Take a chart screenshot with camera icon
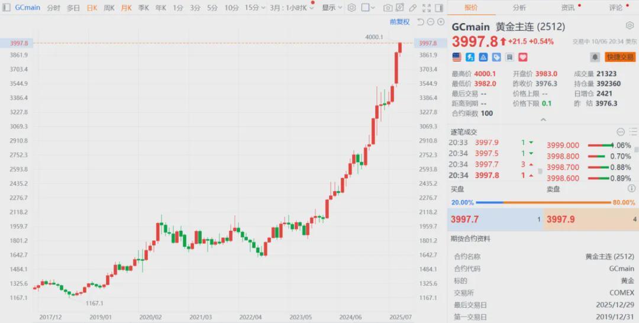 [x=388, y=8]
